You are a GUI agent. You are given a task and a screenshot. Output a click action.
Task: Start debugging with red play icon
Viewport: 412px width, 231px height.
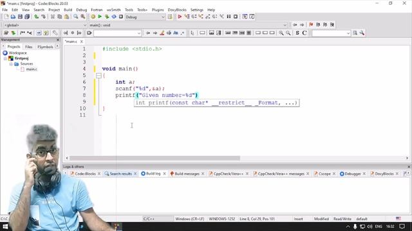pyautogui.click(x=180, y=17)
